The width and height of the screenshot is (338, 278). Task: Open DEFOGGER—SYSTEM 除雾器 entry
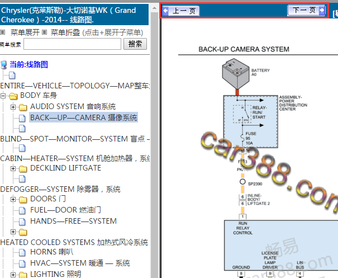[60, 189]
